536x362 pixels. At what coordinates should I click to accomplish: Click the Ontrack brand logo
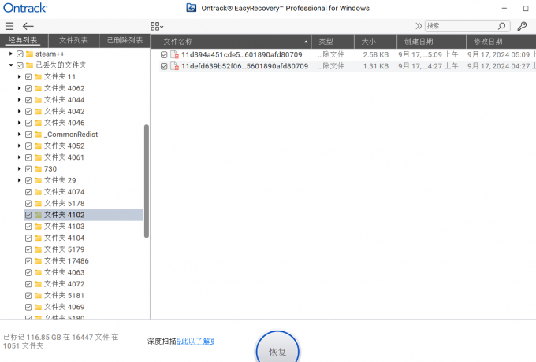[x=25, y=8]
